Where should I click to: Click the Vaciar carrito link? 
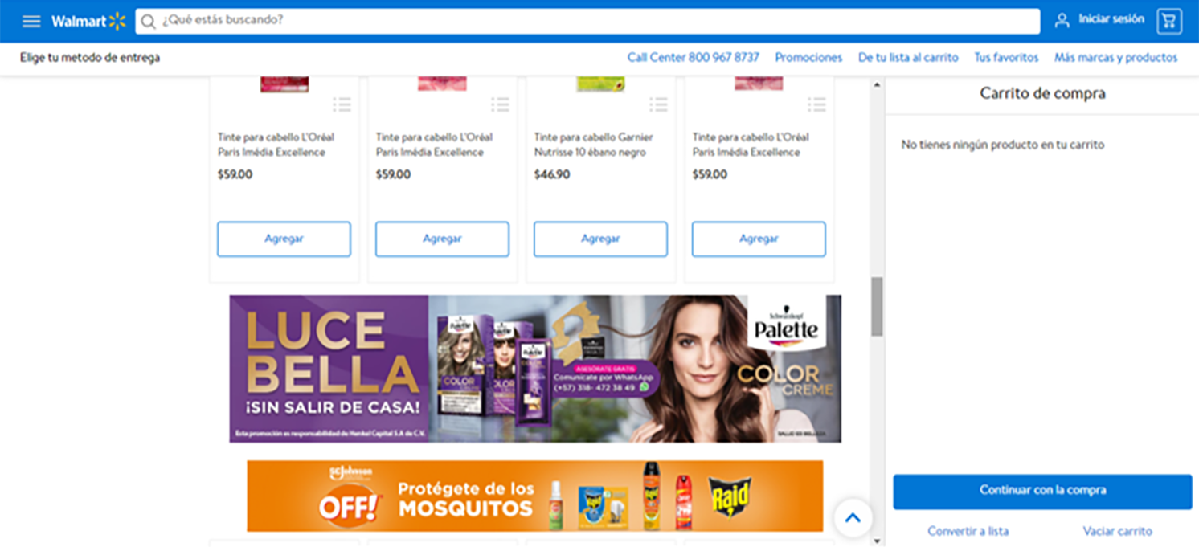tap(1117, 531)
